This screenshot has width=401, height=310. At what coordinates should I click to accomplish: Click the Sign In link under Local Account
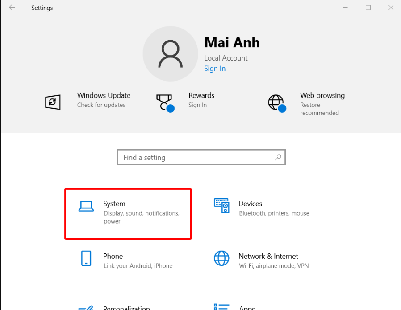point(215,69)
